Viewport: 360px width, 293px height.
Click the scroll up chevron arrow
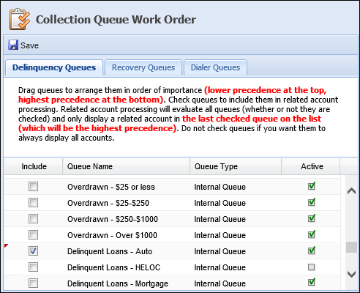click(x=351, y=191)
